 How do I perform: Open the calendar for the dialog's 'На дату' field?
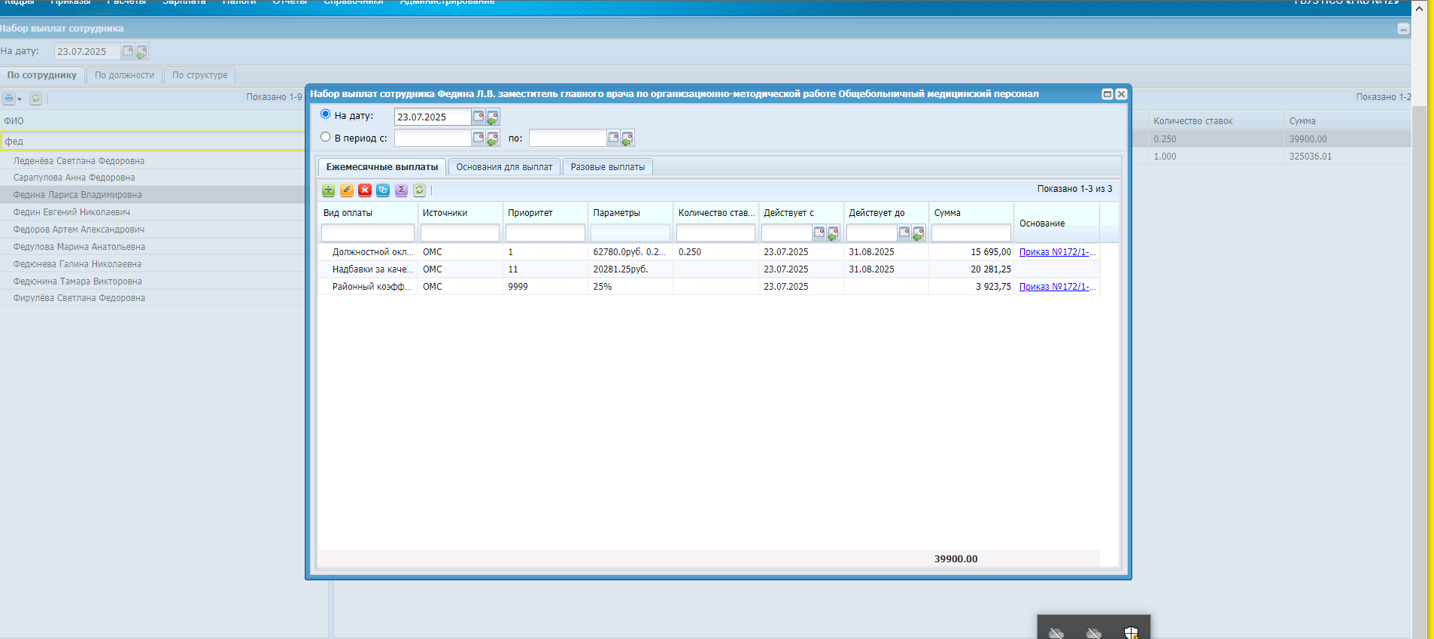pos(479,117)
